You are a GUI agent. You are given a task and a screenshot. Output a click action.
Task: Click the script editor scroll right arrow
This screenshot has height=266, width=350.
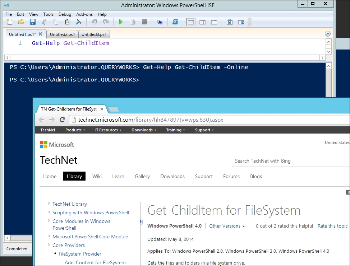tap(322, 57)
